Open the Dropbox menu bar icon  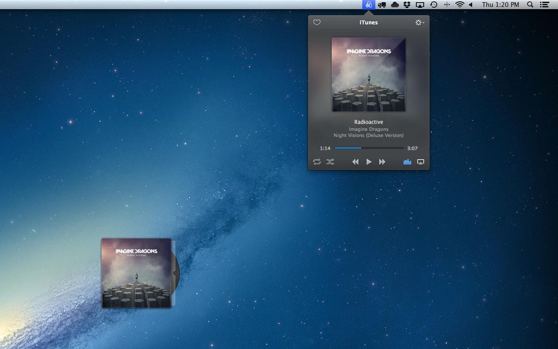click(407, 5)
